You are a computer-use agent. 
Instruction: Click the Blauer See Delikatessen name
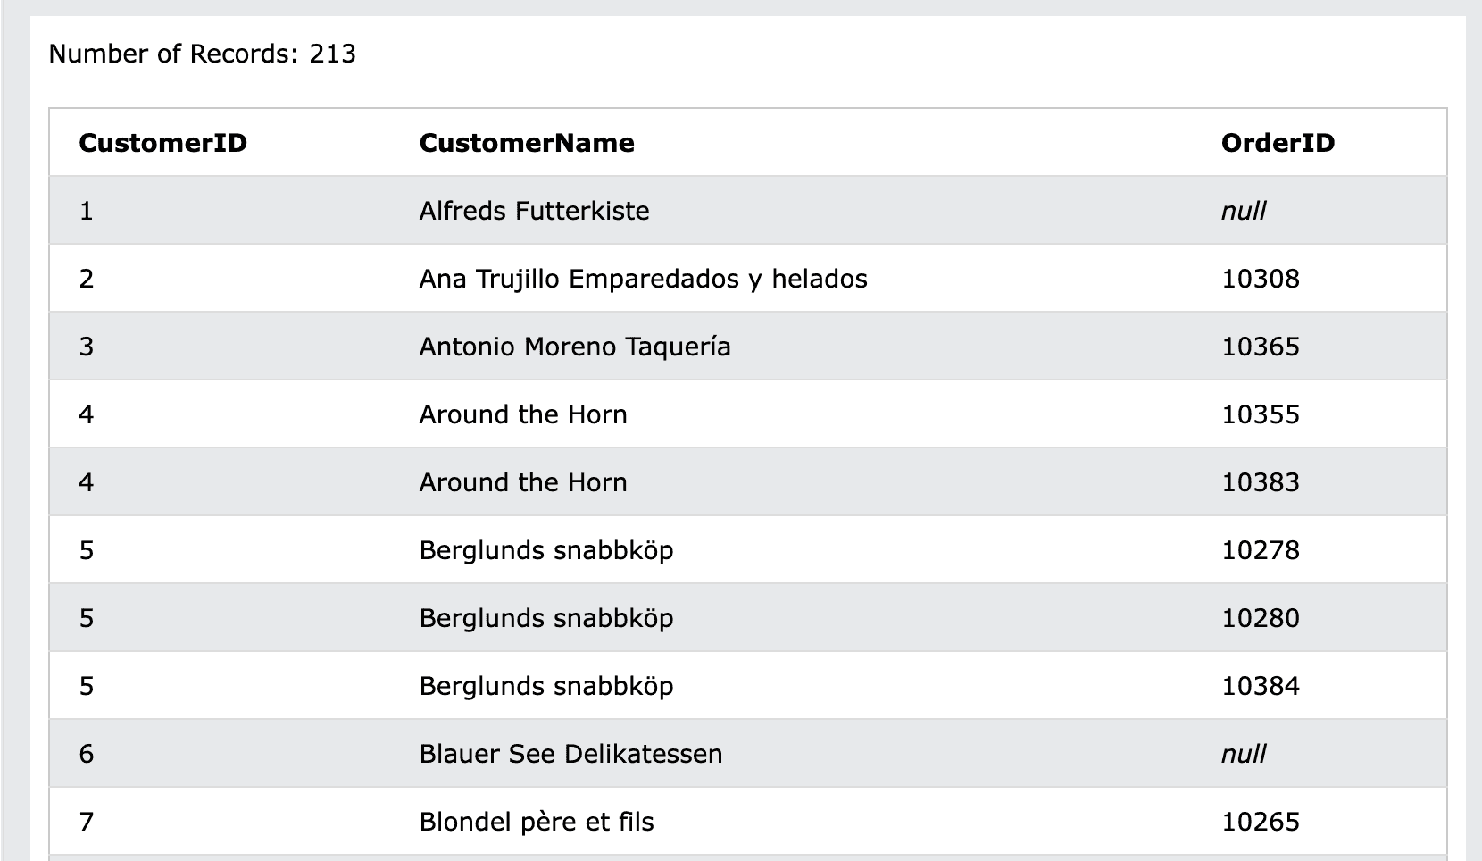(x=570, y=754)
